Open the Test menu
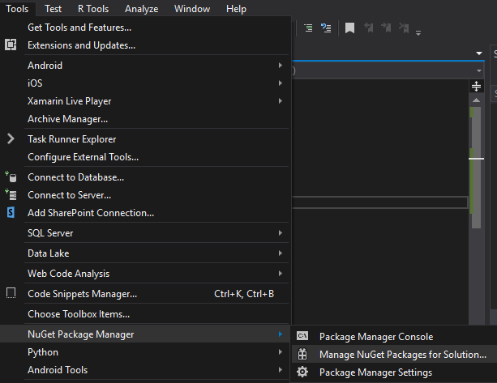This screenshot has height=383, width=497. 53,9
